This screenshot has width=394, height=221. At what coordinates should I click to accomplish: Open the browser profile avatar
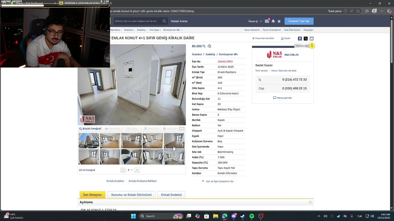click(x=374, y=11)
